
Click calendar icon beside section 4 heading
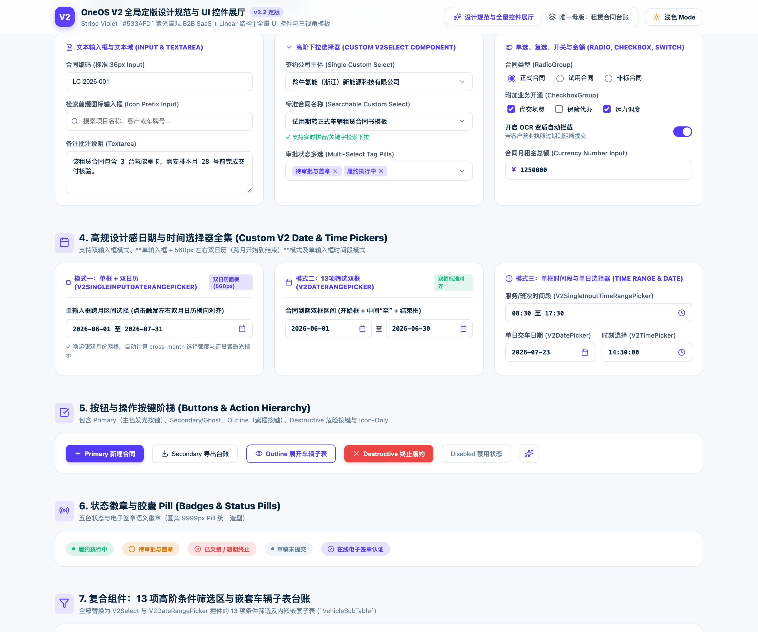(64, 242)
